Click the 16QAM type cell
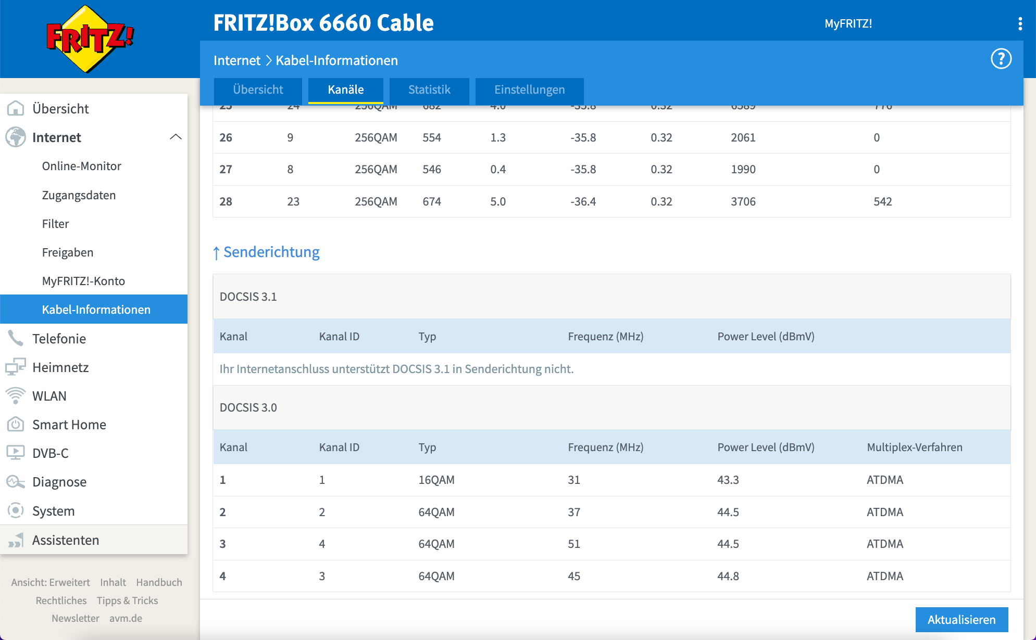Image resolution: width=1036 pixels, height=640 pixels. (x=436, y=480)
